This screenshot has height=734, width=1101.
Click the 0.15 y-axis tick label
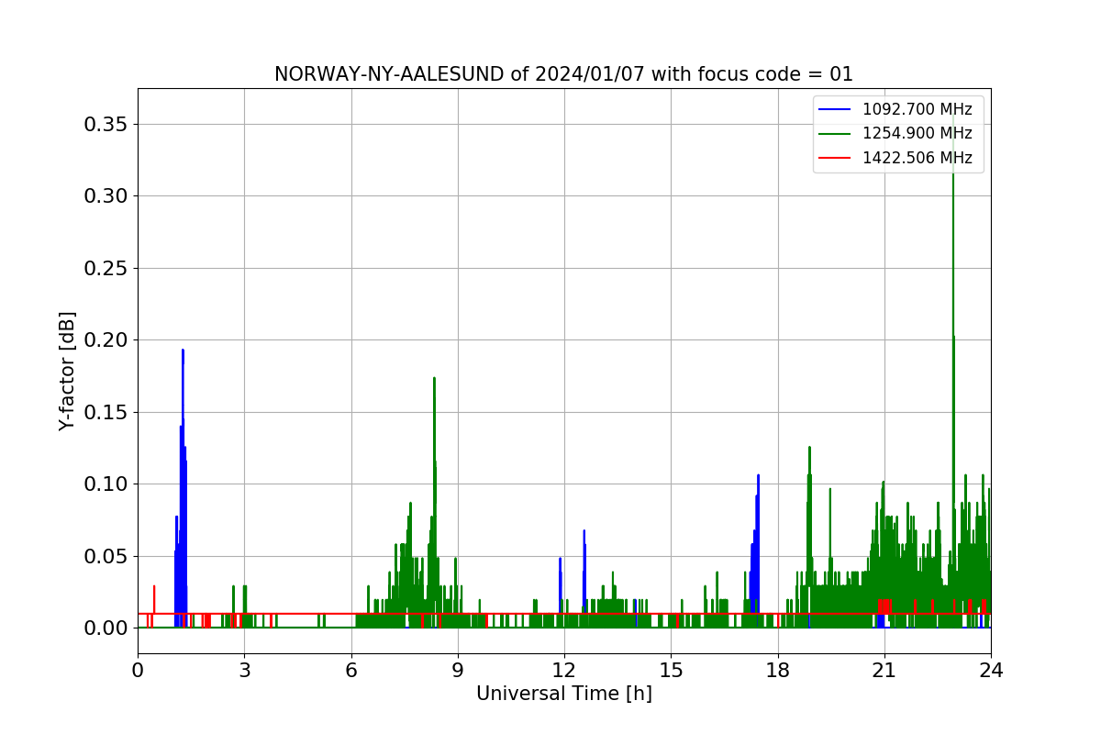click(x=106, y=412)
